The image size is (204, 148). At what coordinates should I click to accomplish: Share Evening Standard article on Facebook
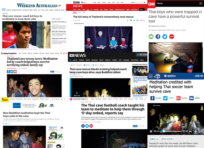click(8, 72)
